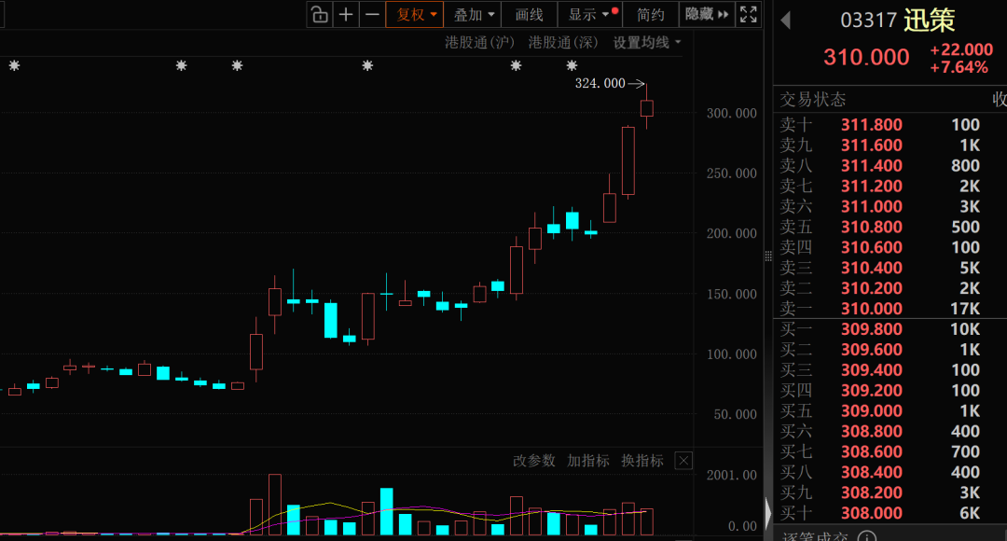Click the left arrow beside stock code 03317
The width and height of the screenshot is (1007, 541).
tap(785, 21)
